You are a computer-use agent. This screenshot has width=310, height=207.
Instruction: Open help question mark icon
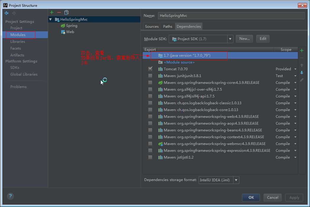pyautogui.click(x=10, y=196)
